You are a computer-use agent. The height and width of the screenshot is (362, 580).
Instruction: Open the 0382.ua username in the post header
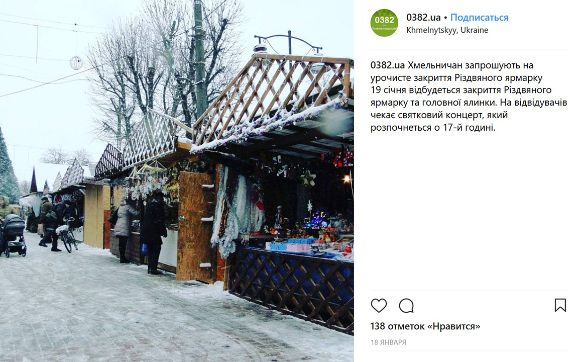pos(423,18)
